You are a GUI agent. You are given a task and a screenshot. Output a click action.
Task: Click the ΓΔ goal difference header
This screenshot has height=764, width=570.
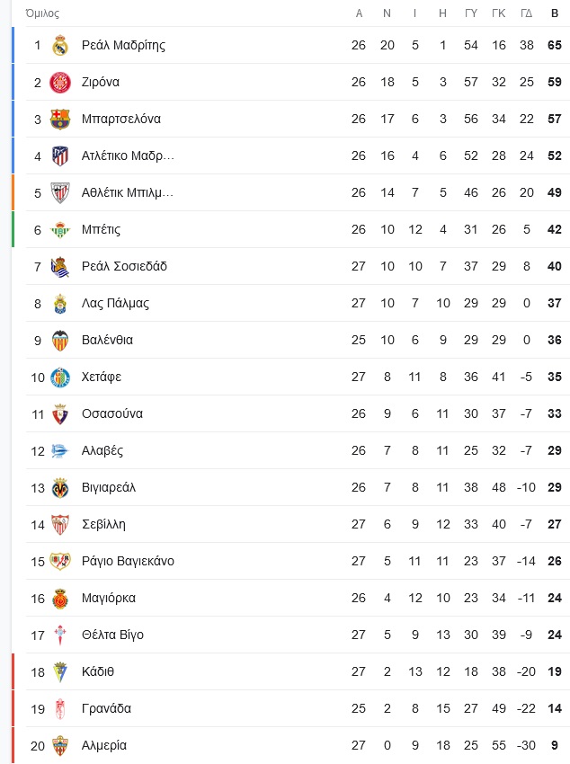coord(527,13)
